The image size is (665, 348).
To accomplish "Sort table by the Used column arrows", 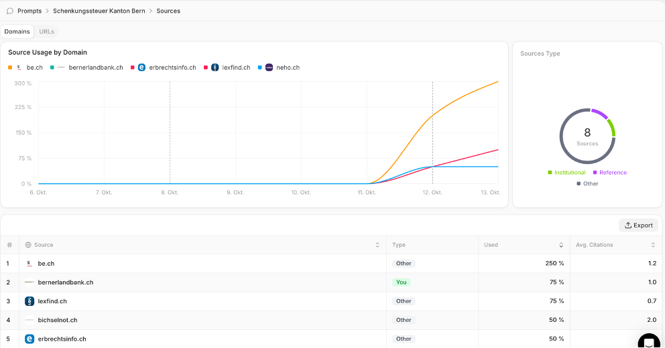I will (x=561, y=245).
